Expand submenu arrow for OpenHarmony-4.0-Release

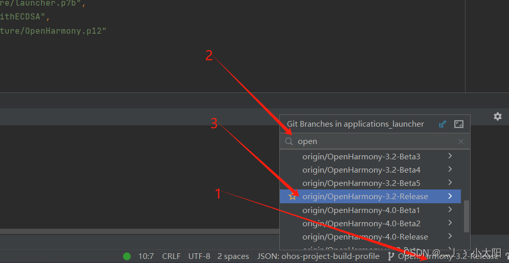450,236
